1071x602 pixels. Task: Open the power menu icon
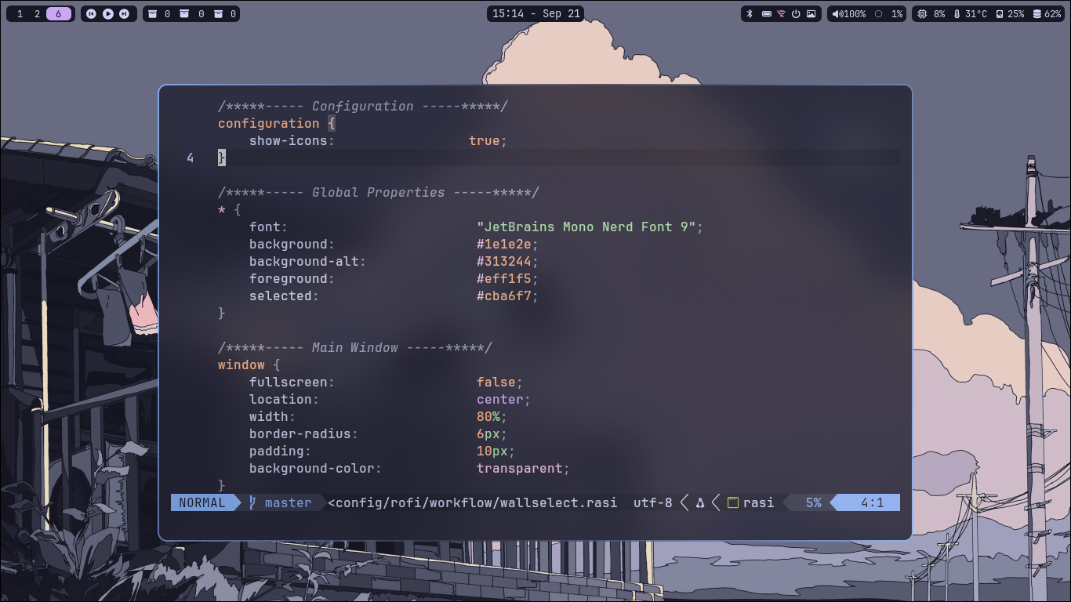tap(796, 14)
